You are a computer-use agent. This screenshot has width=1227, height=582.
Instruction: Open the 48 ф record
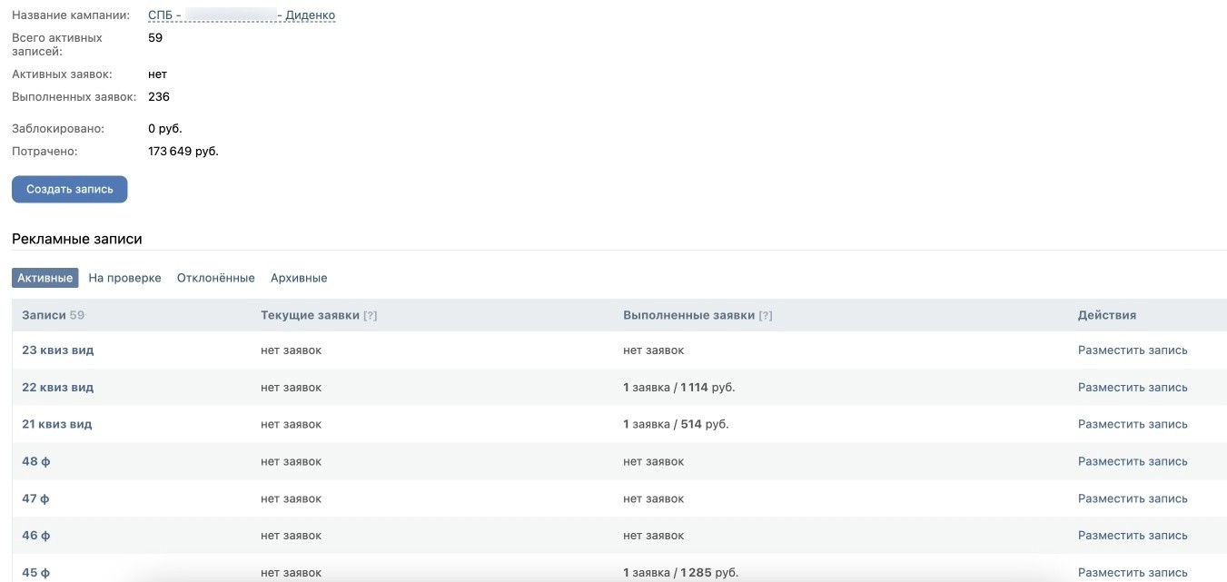36,461
